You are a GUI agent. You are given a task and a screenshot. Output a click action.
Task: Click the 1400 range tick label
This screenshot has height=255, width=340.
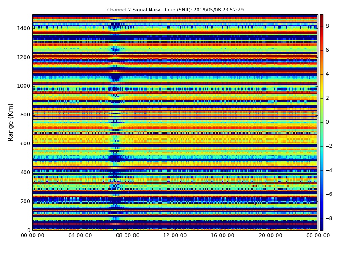click(x=24, y=28)
